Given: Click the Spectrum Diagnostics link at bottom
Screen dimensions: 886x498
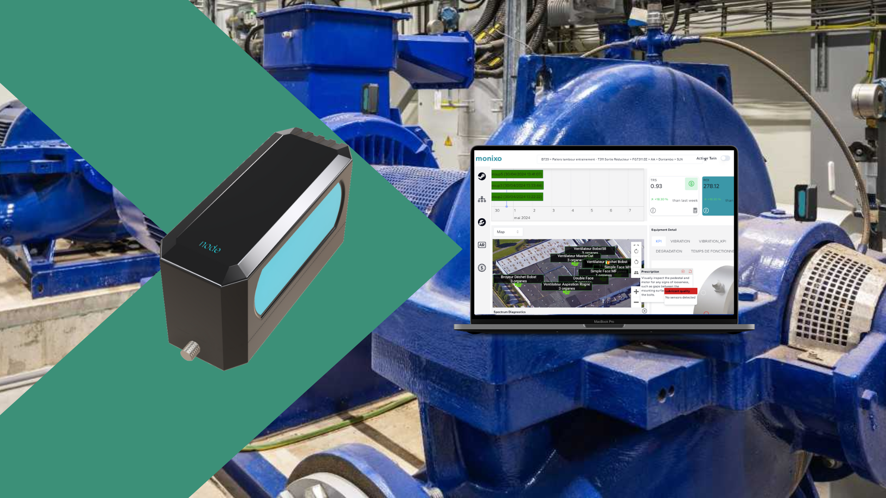Looking at the screenshot, I should pos(510,311).
